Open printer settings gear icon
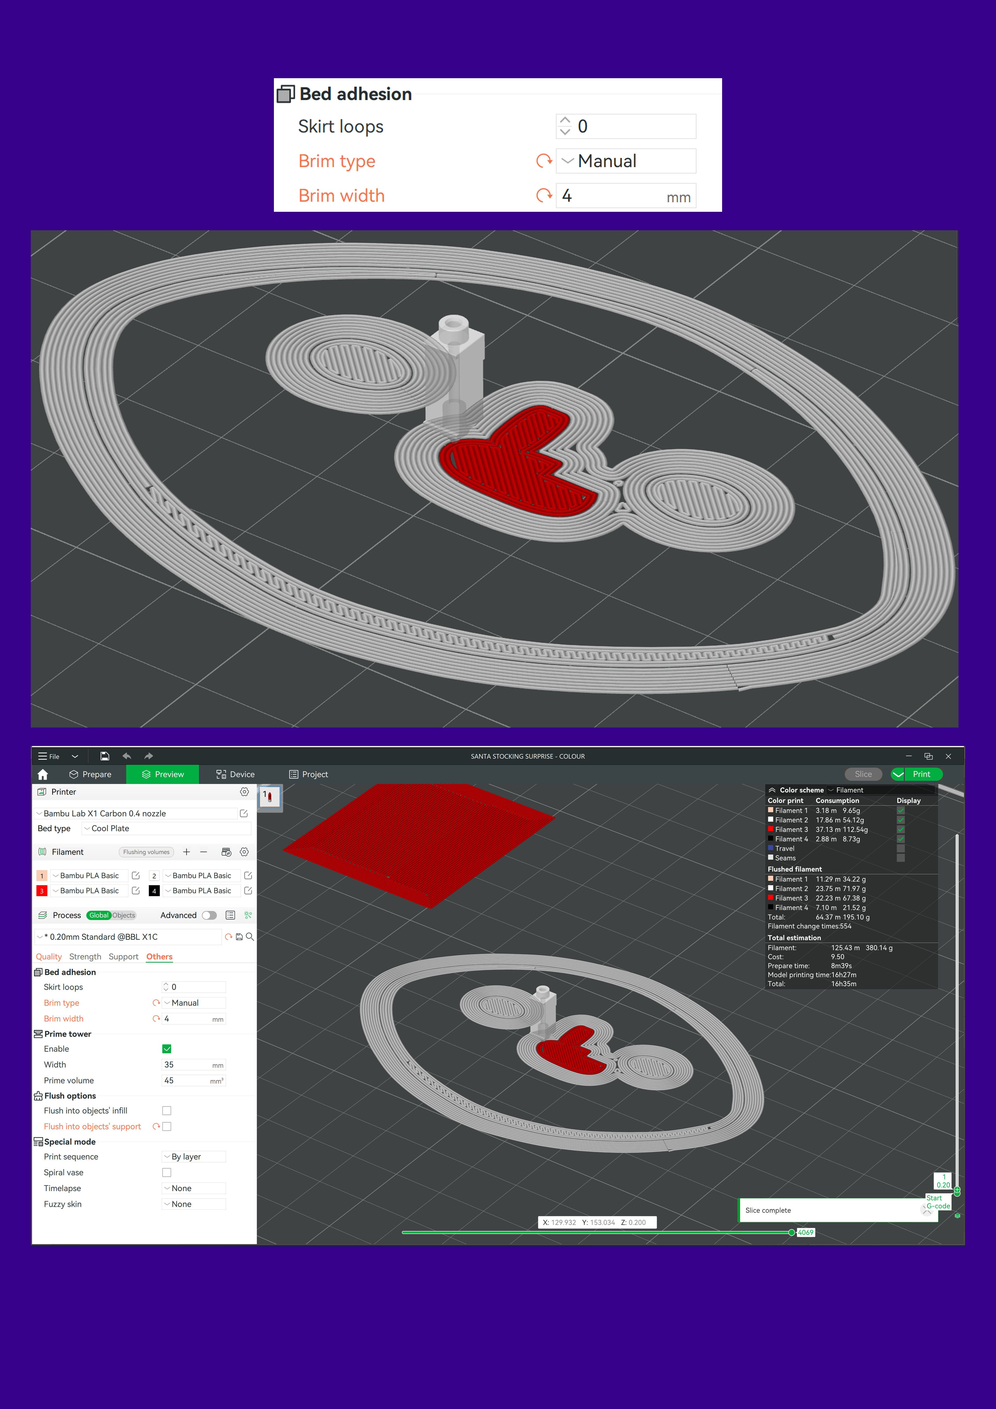Image resolution: width=996 pixels, height=1409 pixels. tap(244, 792)
